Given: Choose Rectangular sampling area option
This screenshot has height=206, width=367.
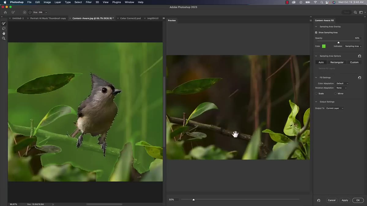Looking at the screenshot, I should click(x=337, y=62).
